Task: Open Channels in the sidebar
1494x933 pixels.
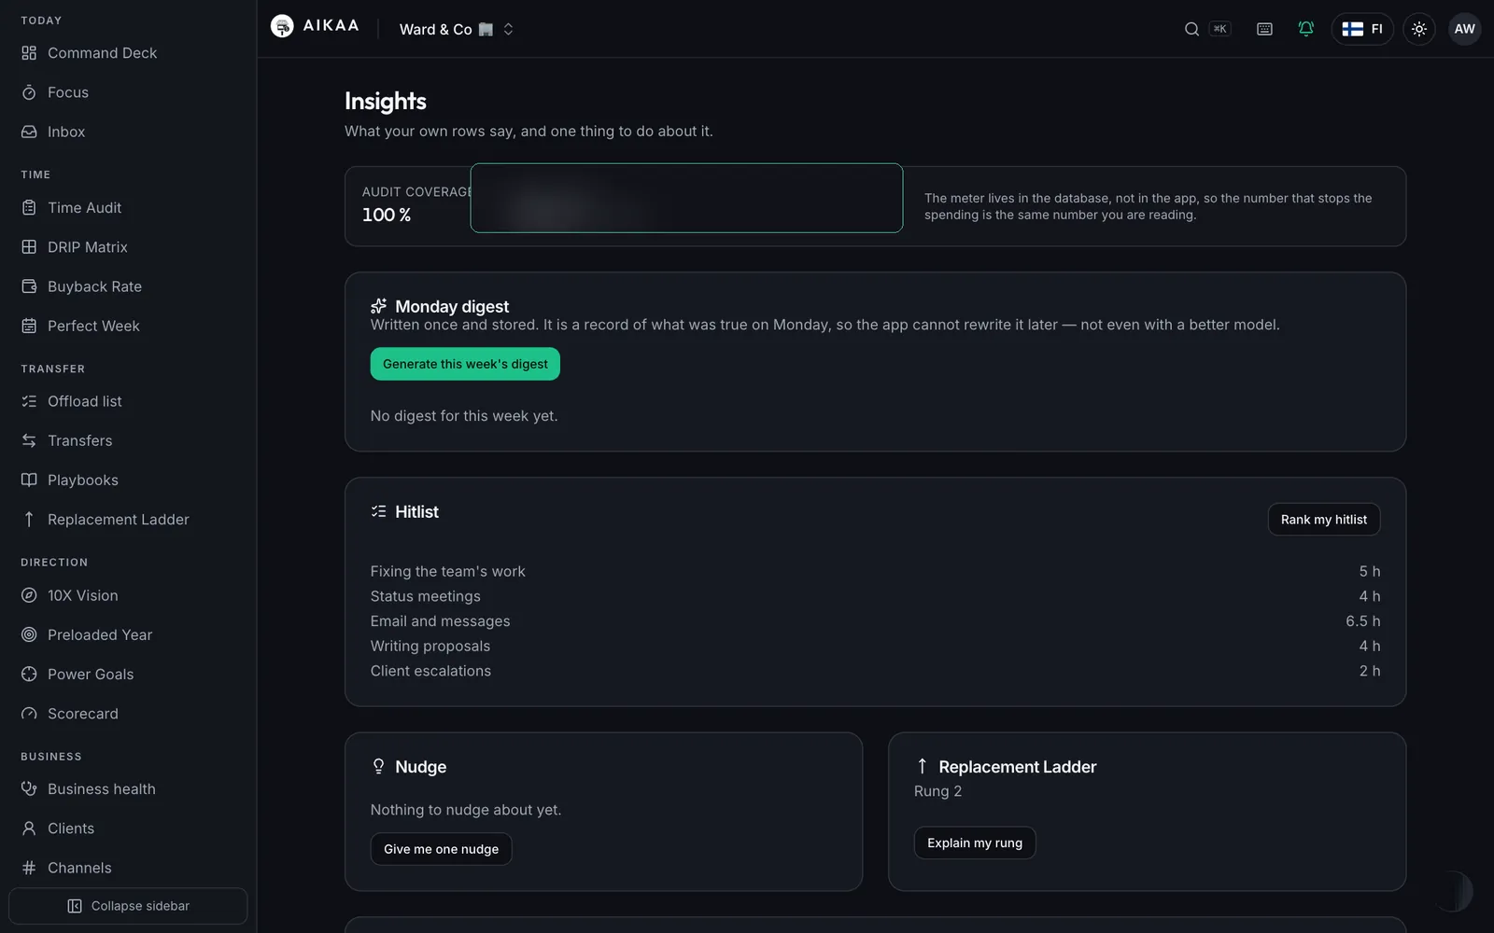Action: (x=128, y=868)
